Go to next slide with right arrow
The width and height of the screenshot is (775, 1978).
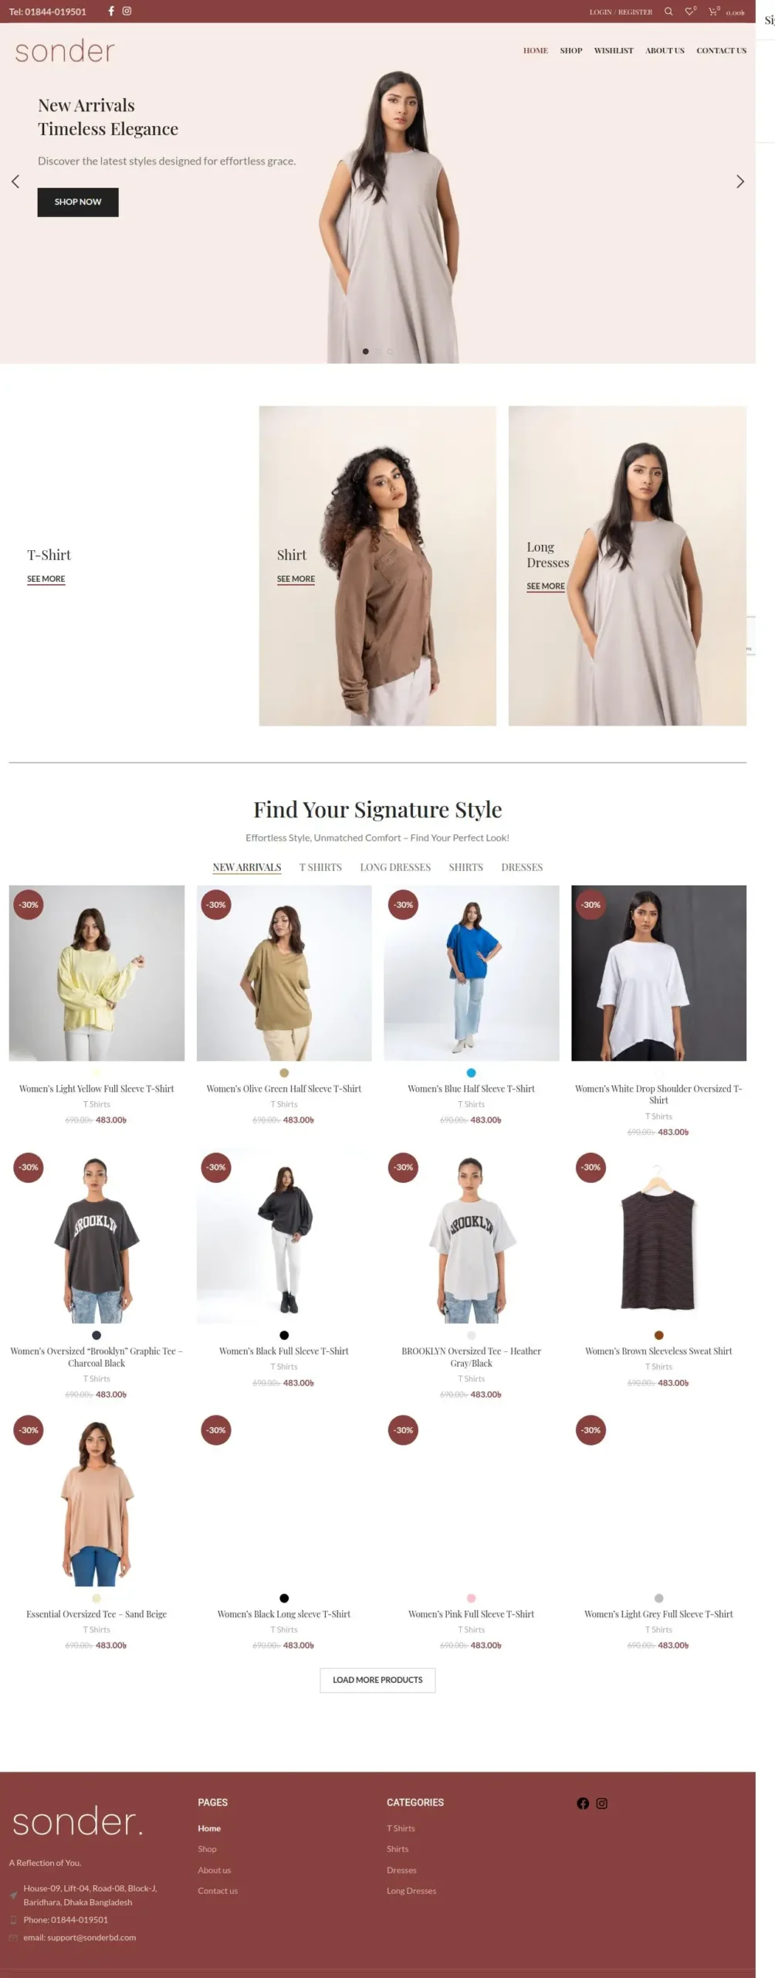(739, 182)
